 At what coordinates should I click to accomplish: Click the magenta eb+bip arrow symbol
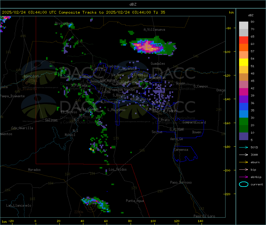pyautogui.click(x=244, y=177)
